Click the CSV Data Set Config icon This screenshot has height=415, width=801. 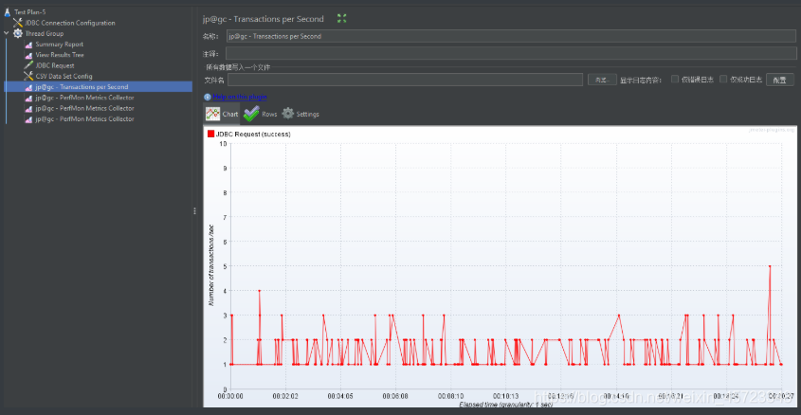point(28,76)
